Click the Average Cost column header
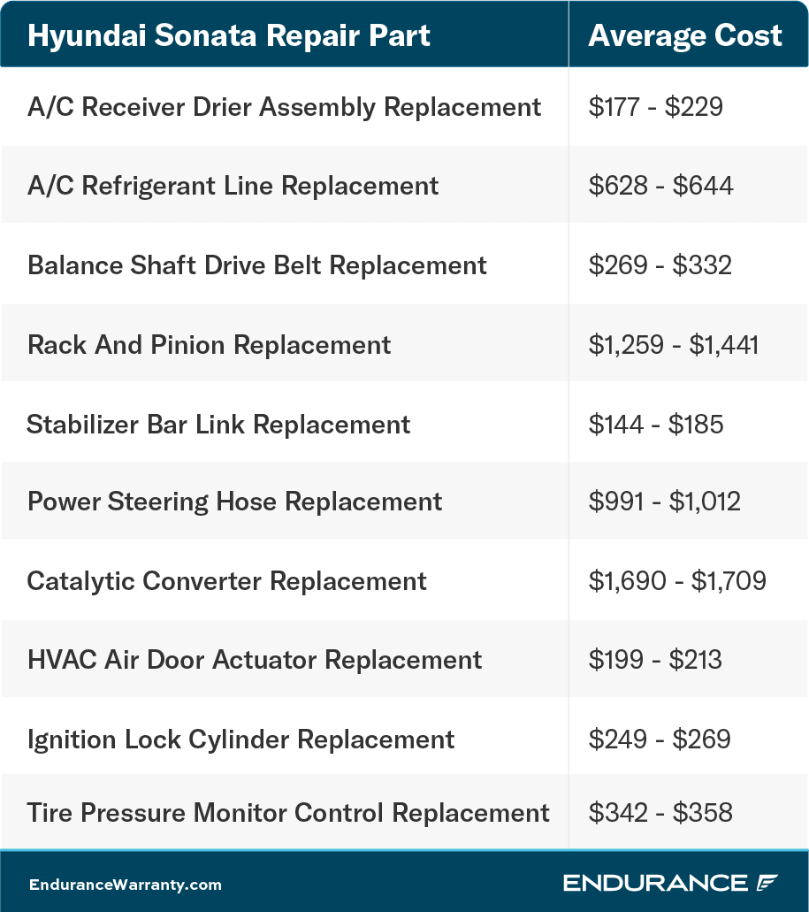Viewport: 809px width, 912px height. point(685,35)
